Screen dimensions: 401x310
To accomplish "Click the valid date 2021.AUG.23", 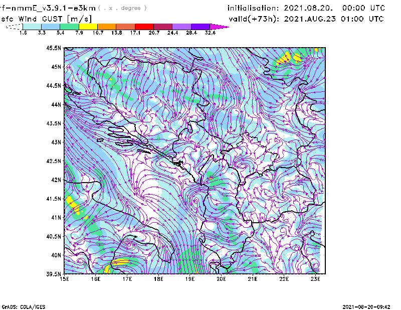I will [x=310, y=19].
